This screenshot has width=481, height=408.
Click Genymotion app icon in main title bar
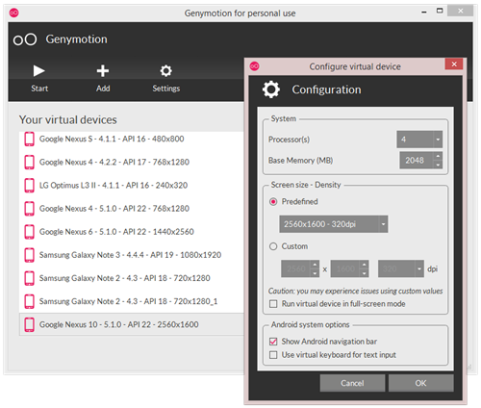14,13
